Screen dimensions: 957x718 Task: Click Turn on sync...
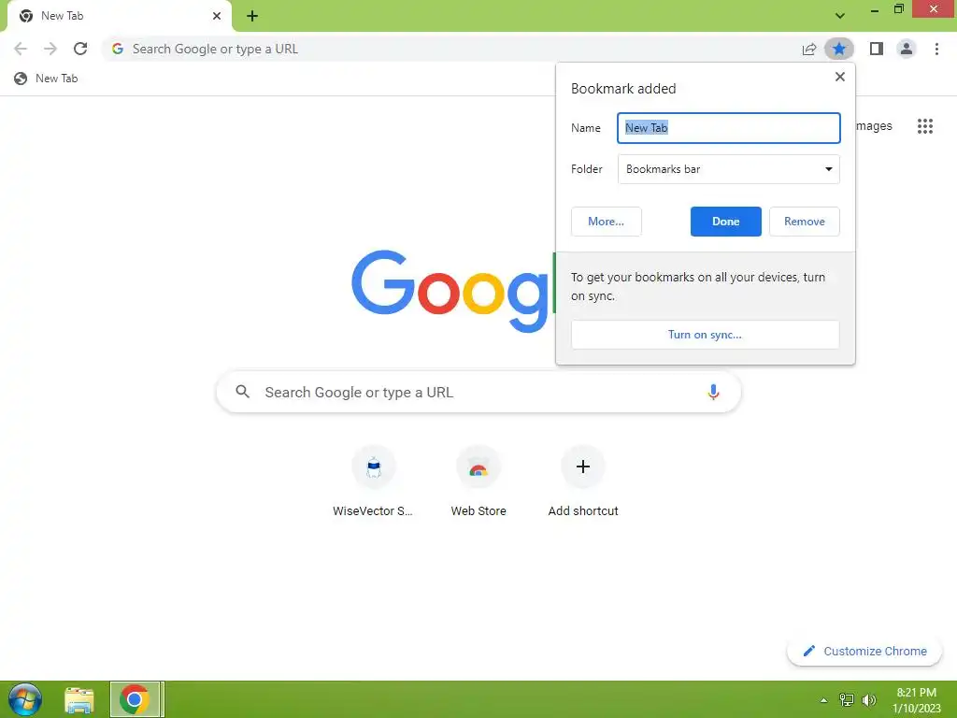705,335
